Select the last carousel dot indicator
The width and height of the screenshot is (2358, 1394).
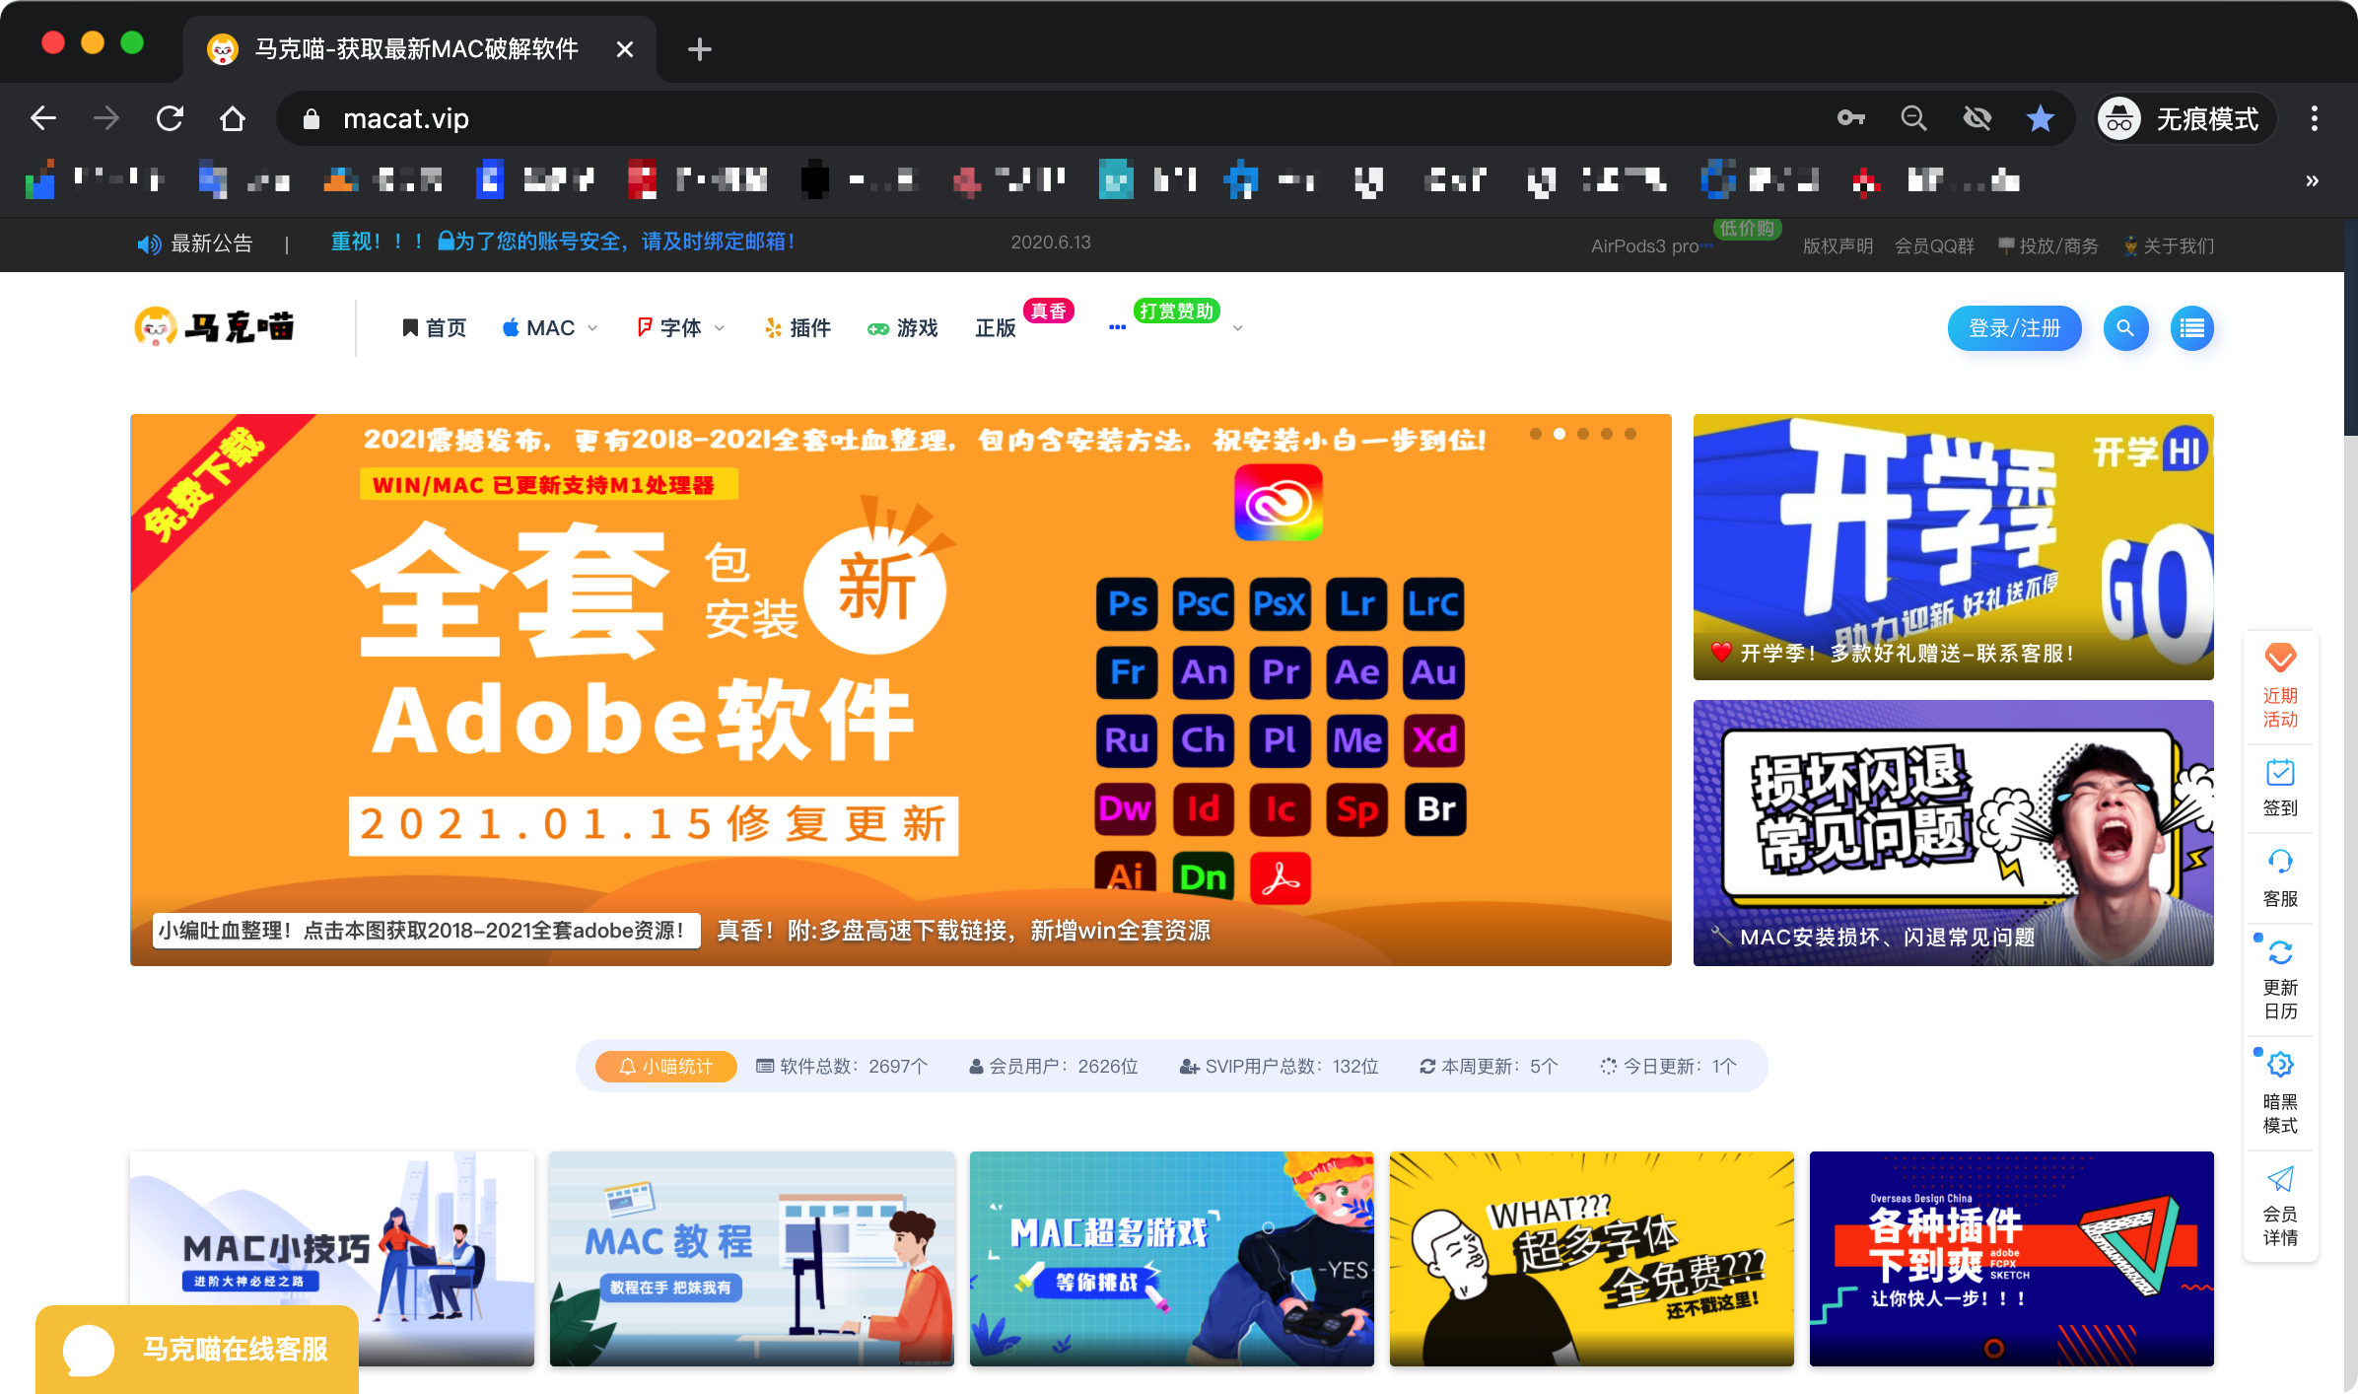(x=1630, y=434)
